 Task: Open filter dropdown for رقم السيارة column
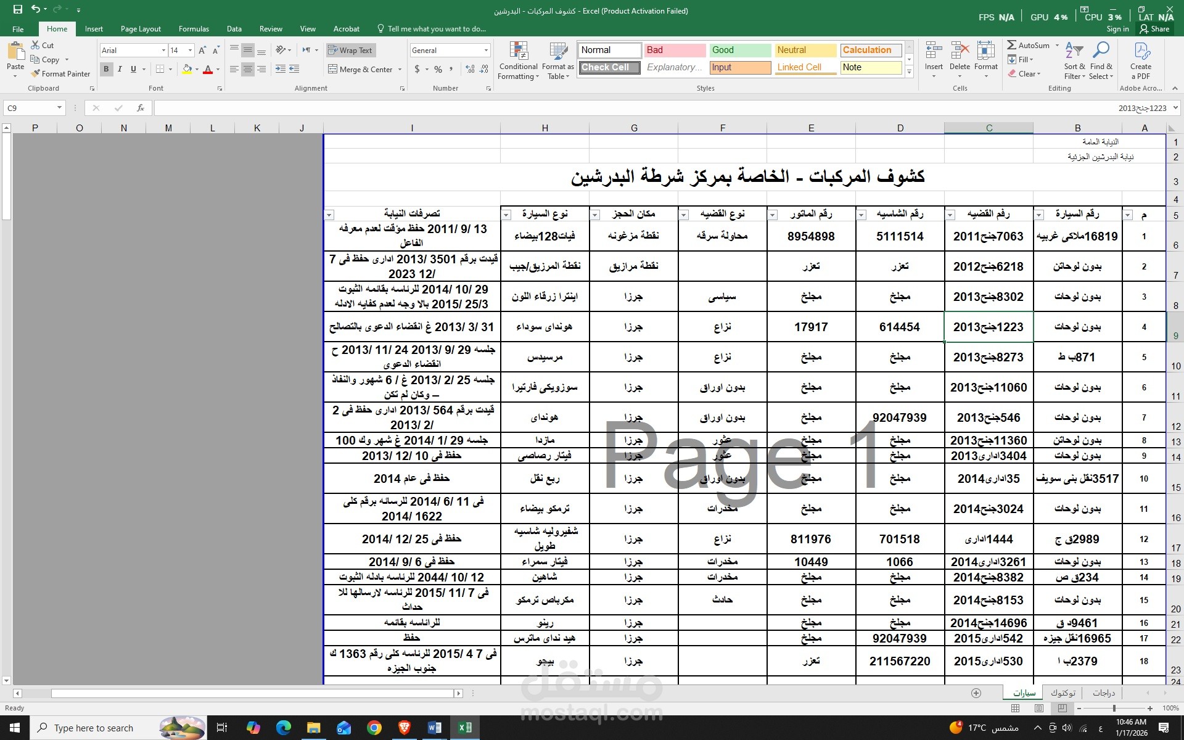click(x=1039, y=215)
